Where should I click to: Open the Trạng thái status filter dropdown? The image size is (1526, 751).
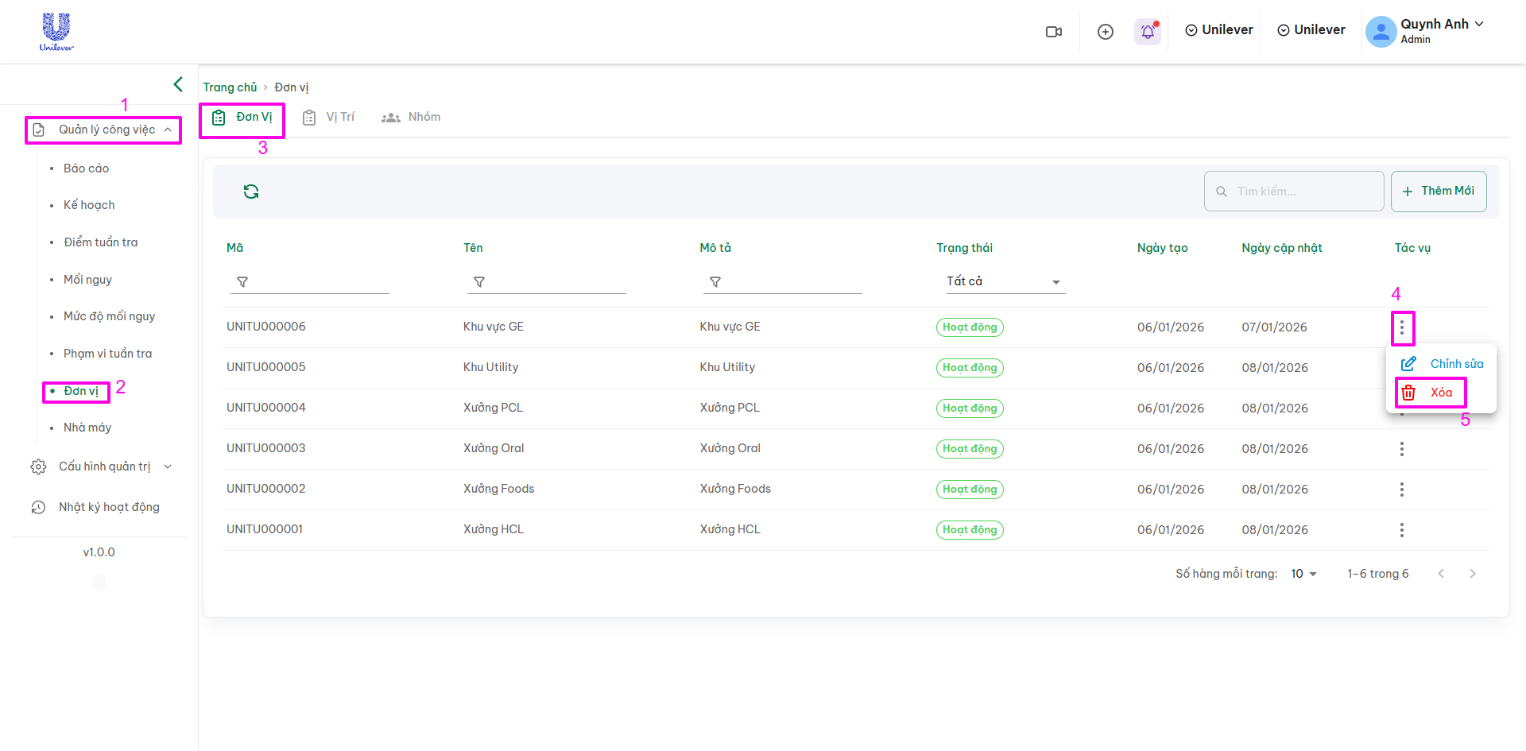[1005, 281]
